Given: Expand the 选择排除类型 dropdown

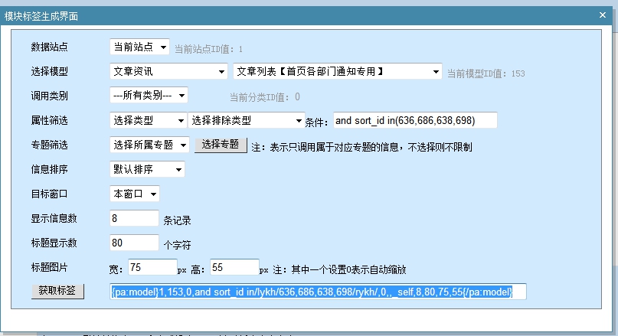Looking at the screenshot, I should pyautogui.click(x=247, y=121).
